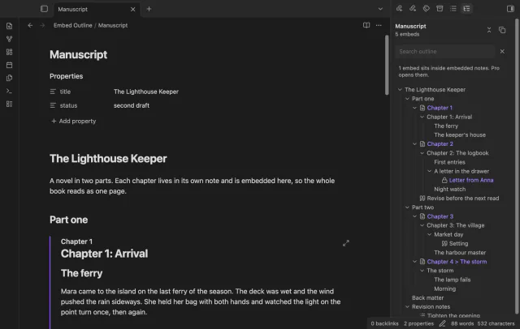This screenshot has height=329, width=520.
Task: Open daily note calendar icon in ribbon
Action: pyautogui.click(x=9, y=65)
